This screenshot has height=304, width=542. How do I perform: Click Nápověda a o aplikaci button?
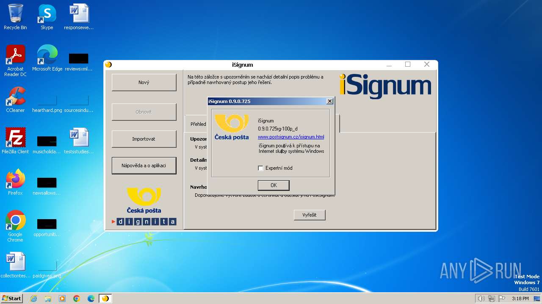[144, 166]
